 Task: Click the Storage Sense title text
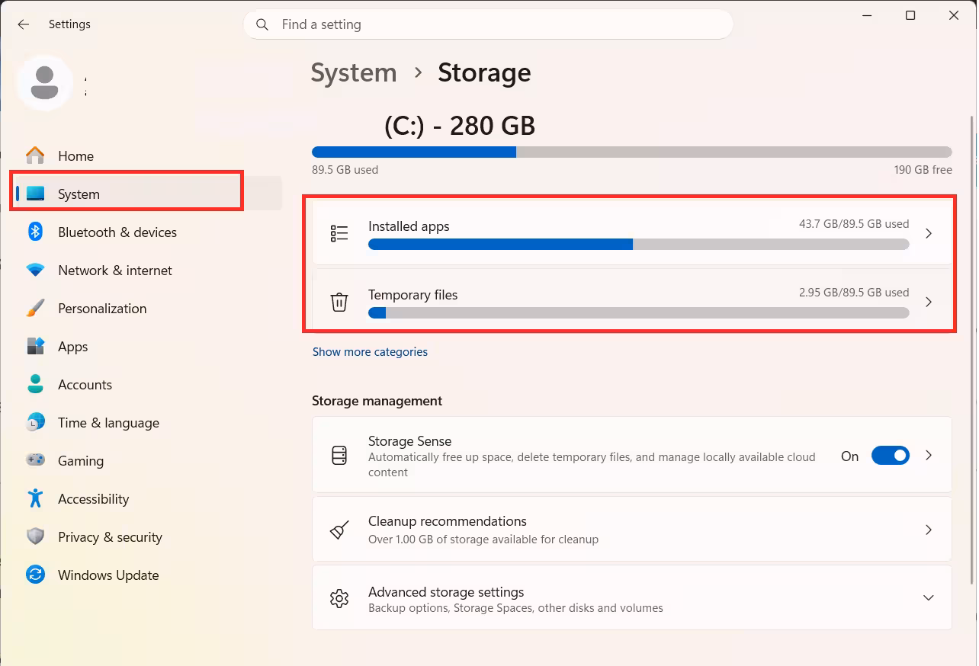[x=409, y=441]
